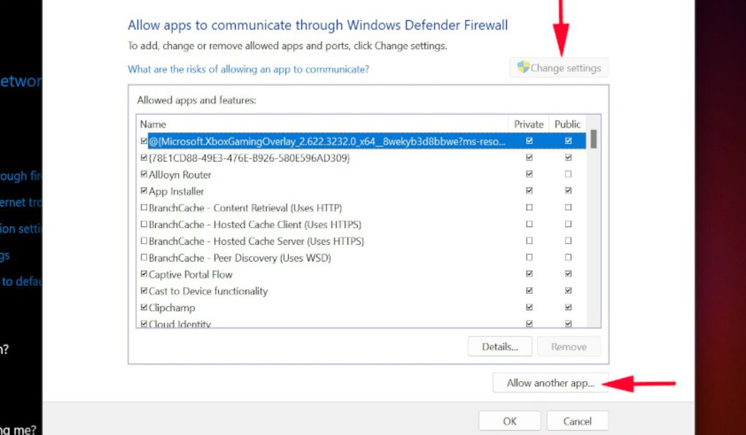Click the Cancel button

pyautogui.click(x=578, y=420)
